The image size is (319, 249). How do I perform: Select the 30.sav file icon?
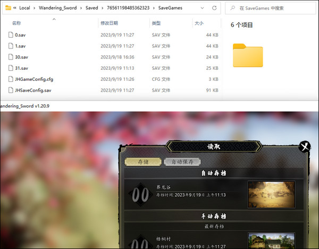point(11,57)
